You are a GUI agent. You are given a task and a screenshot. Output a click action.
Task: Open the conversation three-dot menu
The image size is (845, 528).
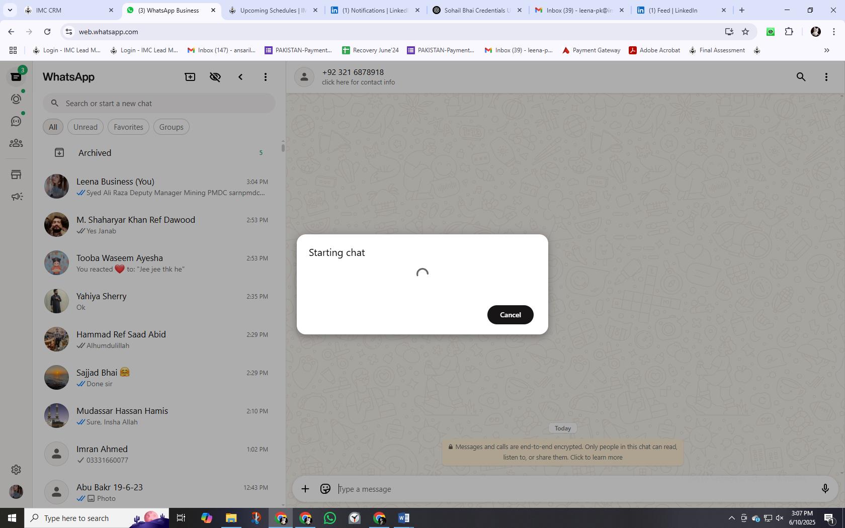(x=826, y=77)
